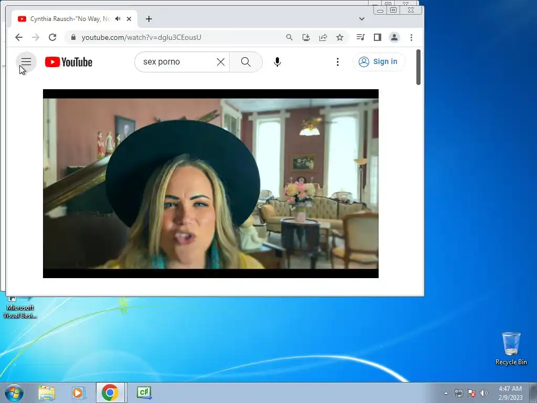Click the address bar URL
537x403 pixels.
[141, 37]
